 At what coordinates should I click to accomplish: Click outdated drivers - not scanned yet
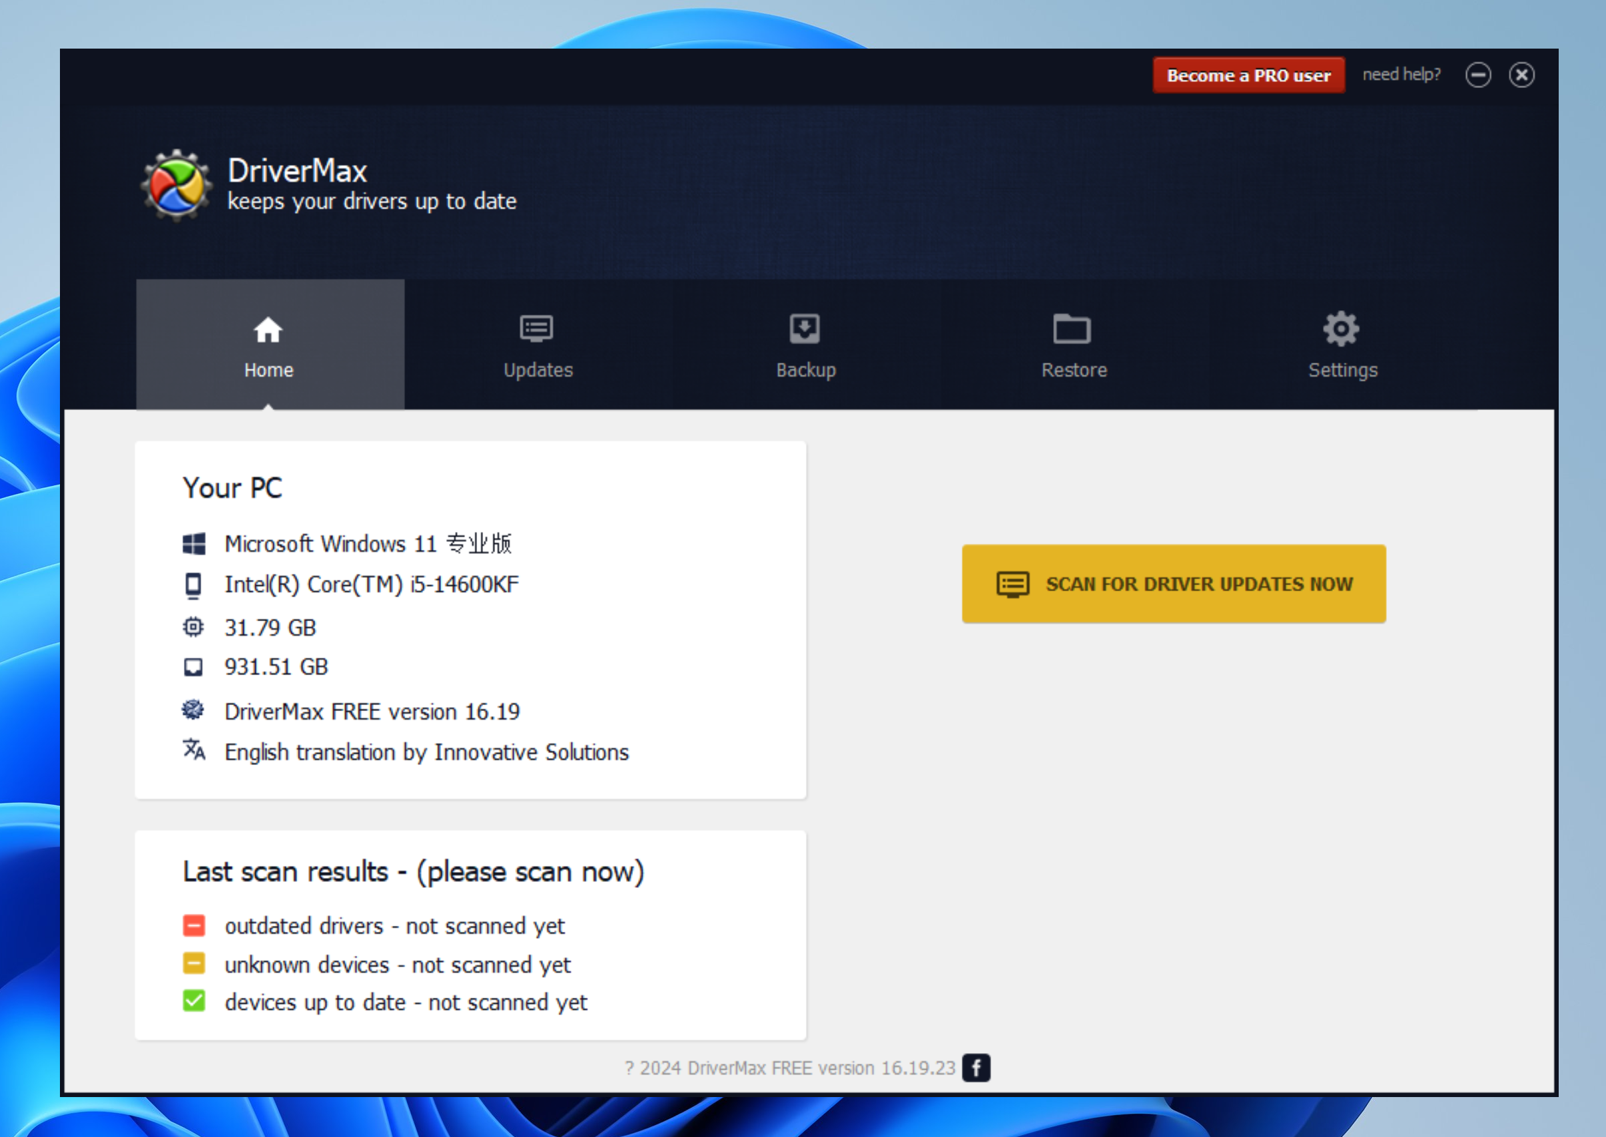coord(395,926)
